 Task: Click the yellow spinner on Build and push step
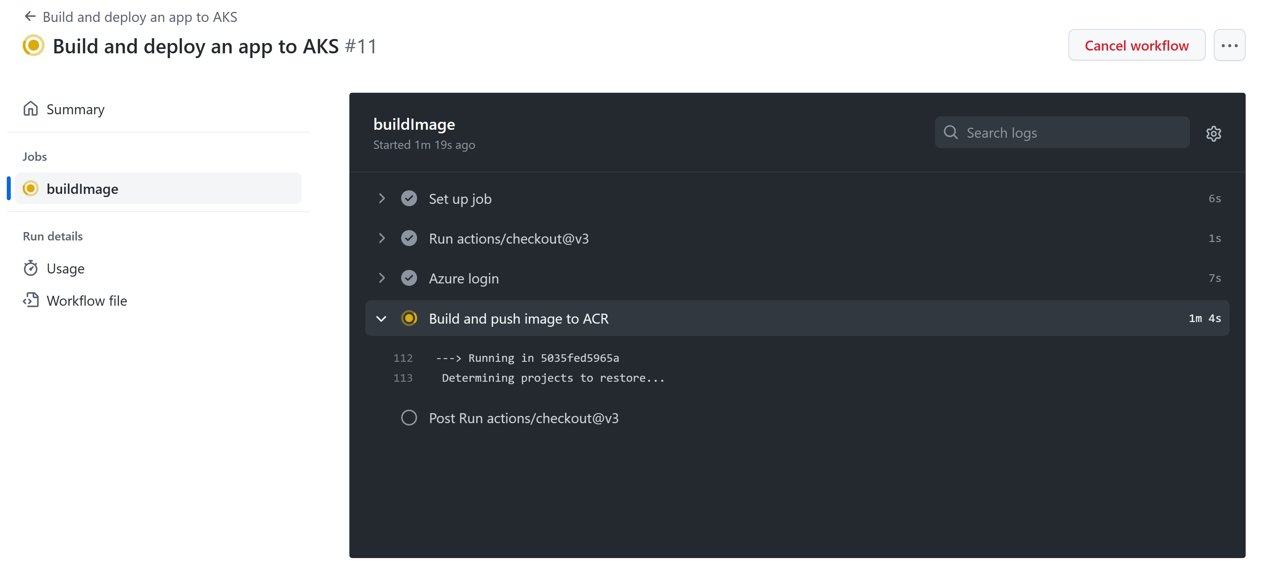point(409,318)
